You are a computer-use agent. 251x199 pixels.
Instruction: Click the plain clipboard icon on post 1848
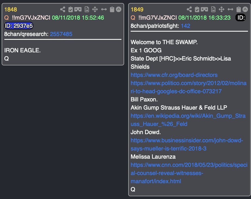[x=112, y=10]
